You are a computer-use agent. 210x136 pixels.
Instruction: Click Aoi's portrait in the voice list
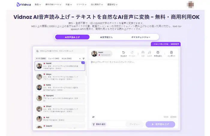pos(39,119)
